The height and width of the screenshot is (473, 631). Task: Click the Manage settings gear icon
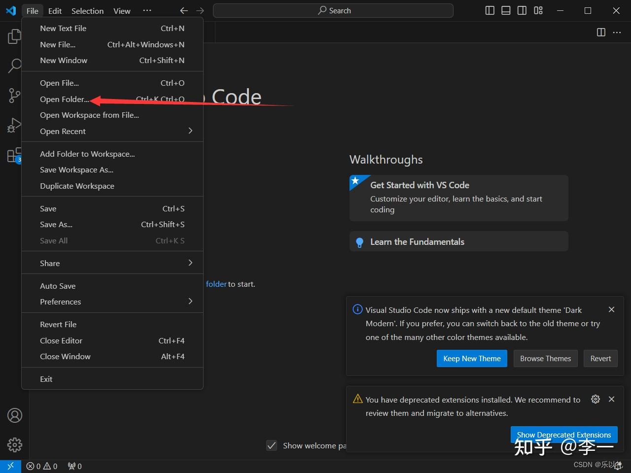click(x=15, y=445)
